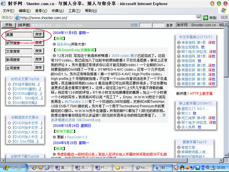Open the GB.Doom9.org 发售新闻 link
Viewport: 229px width, 172px height.
point(75,50)
